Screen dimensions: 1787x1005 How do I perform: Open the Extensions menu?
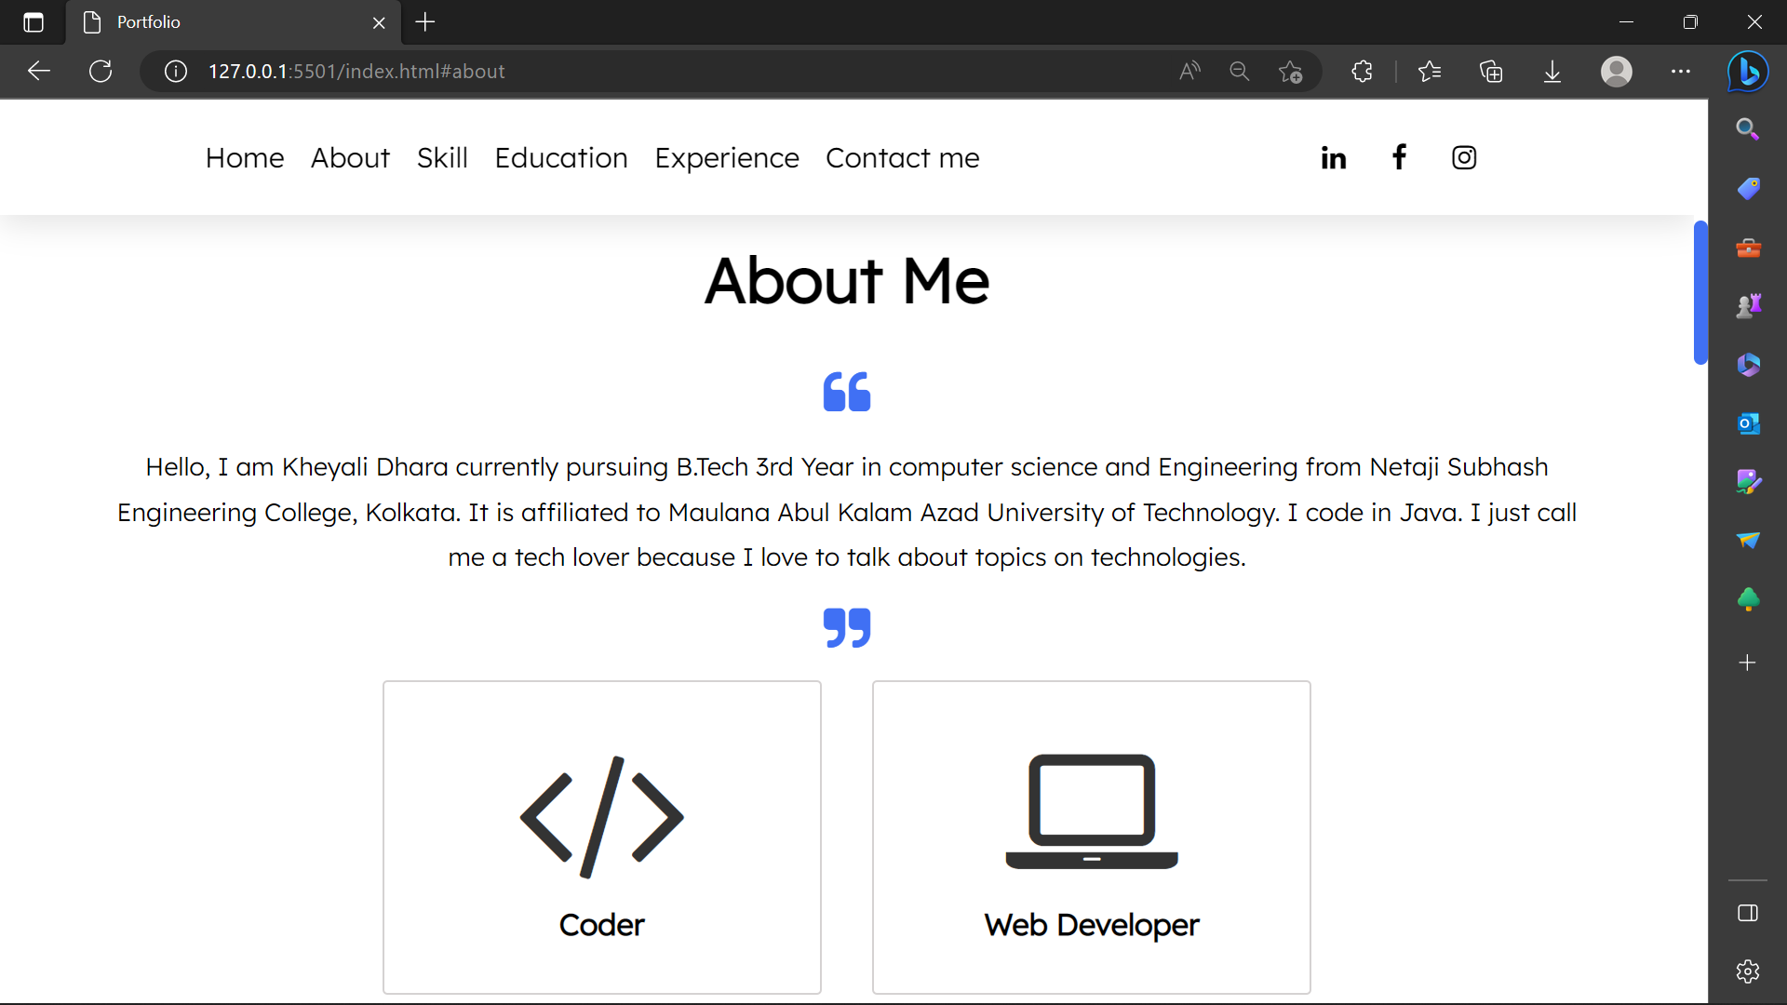click(1362, 71)
